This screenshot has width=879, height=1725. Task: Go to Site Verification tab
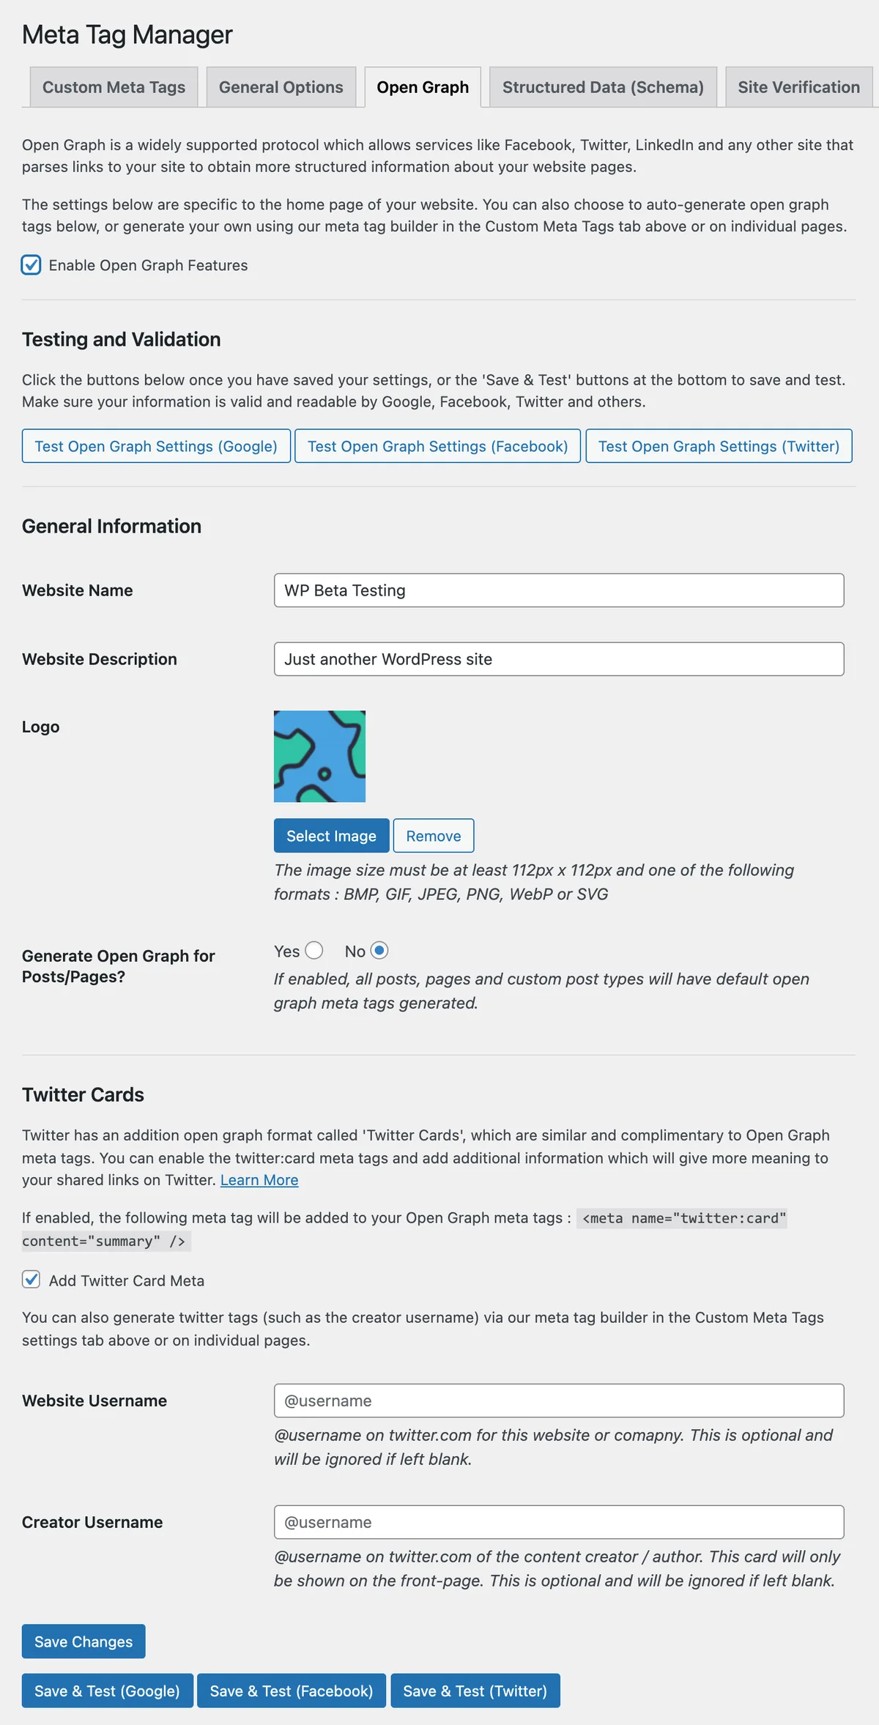[798, 87]
